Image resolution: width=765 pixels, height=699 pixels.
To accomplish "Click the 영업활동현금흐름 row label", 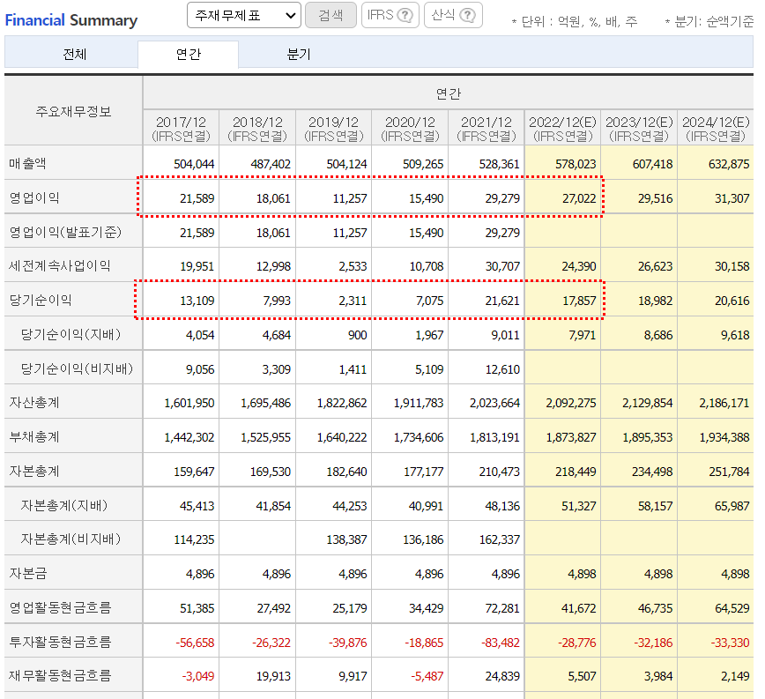I will [x=60, y=607].
